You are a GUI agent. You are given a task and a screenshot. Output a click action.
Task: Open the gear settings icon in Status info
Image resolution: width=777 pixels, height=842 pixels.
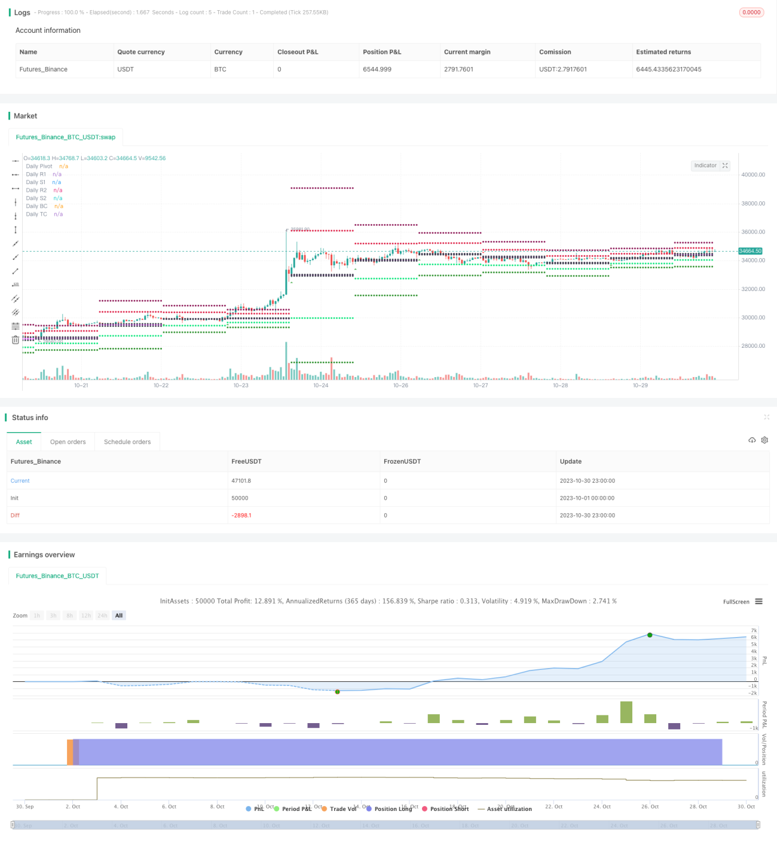coord(764,440)
